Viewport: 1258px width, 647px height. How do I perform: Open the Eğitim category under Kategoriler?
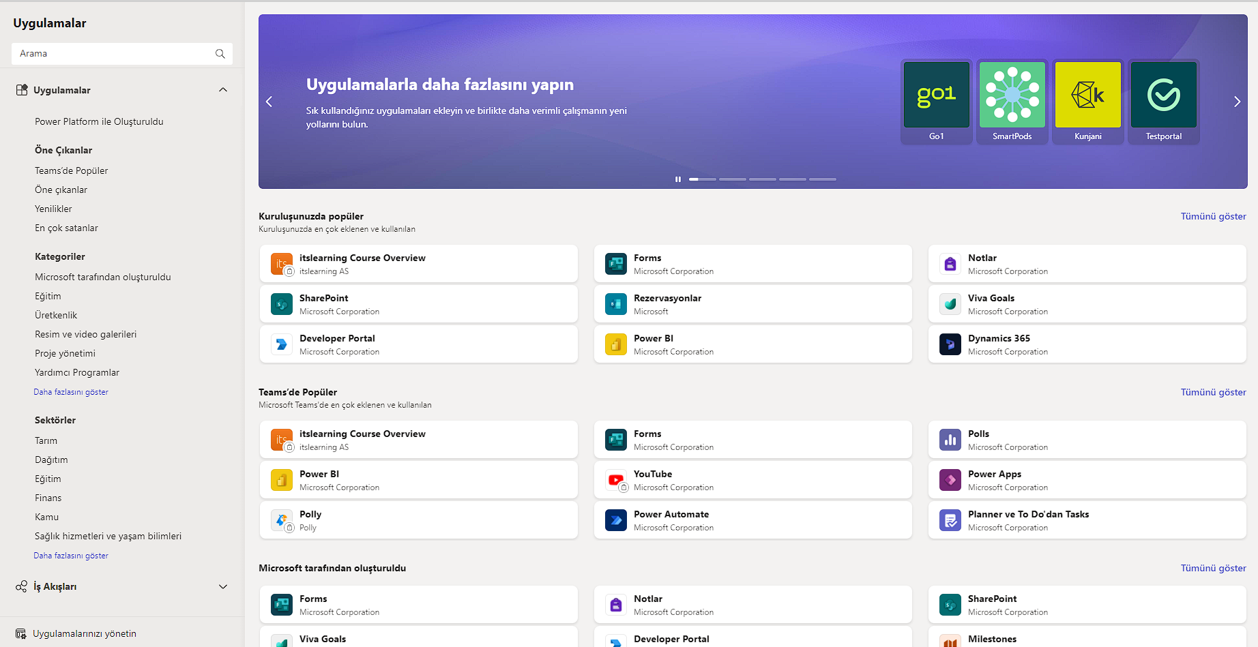[x=48, y=296]
